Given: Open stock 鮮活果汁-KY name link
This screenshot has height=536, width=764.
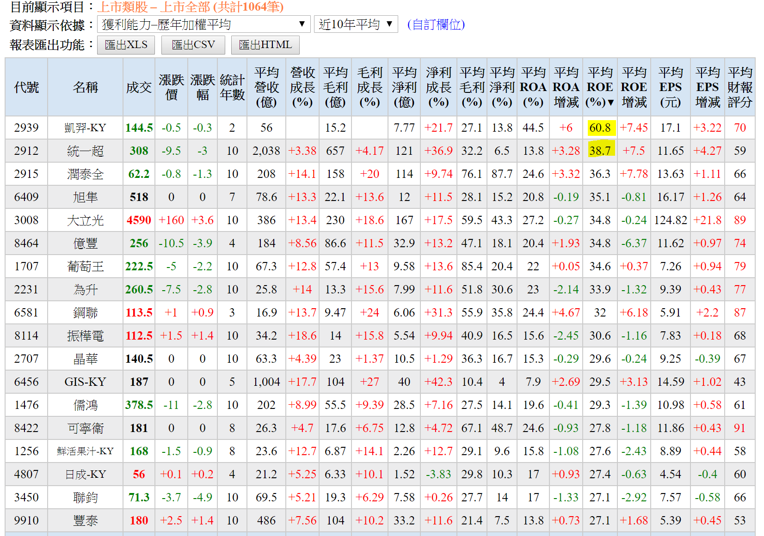Looking at the screenshot, I should (86, 451).
